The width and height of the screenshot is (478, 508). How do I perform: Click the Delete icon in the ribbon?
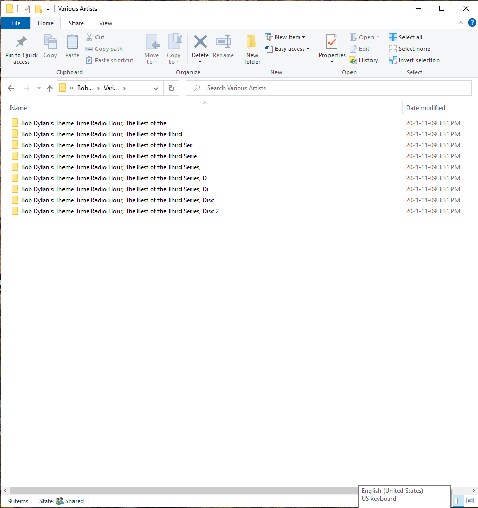click(x=200, y=43)
